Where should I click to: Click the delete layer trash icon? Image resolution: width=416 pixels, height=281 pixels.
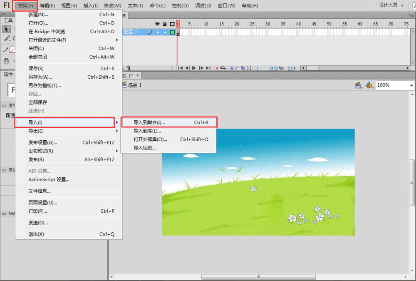pyautogui.click(x=129, y=68)
